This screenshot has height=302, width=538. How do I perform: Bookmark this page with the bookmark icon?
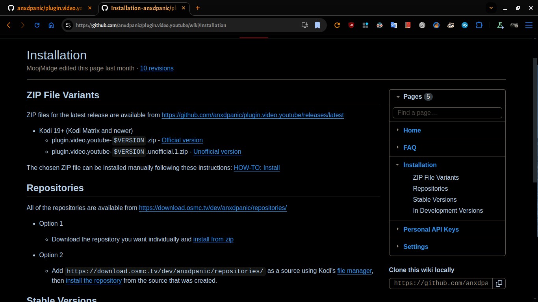(x=317, y=25)
